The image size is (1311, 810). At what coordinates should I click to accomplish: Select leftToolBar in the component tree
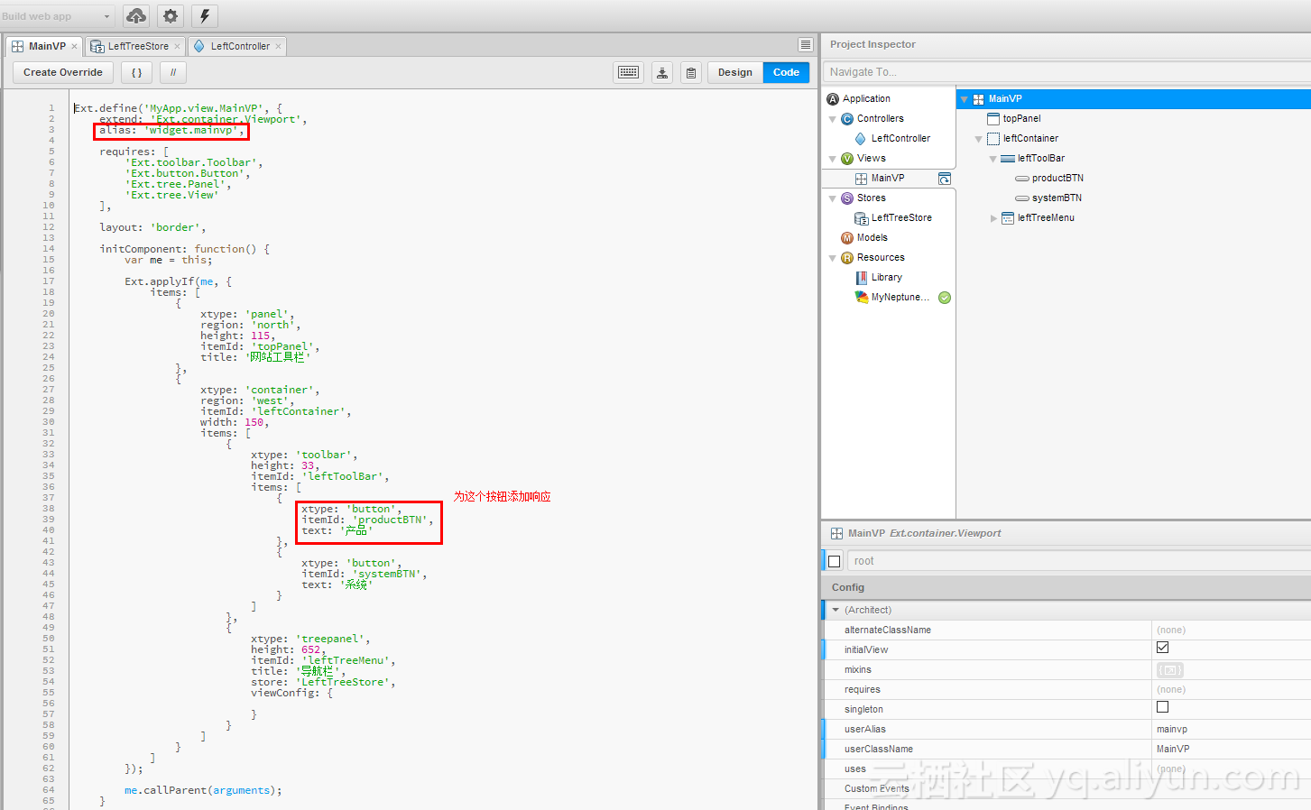point(1040,159)
